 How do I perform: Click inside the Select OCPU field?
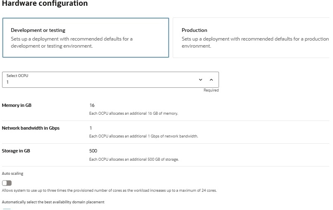coord(110,80)
